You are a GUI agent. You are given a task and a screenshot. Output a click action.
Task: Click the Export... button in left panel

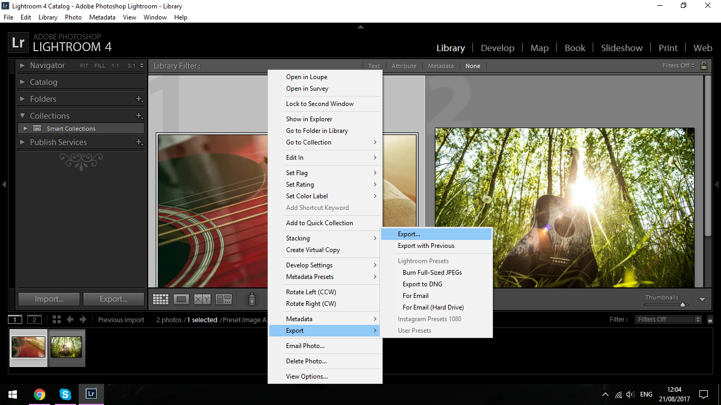click(x=113, y=299)
